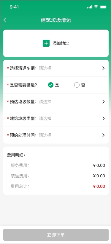The height and width of the screenshot is (244, 111).
Task: Tap the 建筑垃圾清运 page title
Action: click(x=56, y=20)
